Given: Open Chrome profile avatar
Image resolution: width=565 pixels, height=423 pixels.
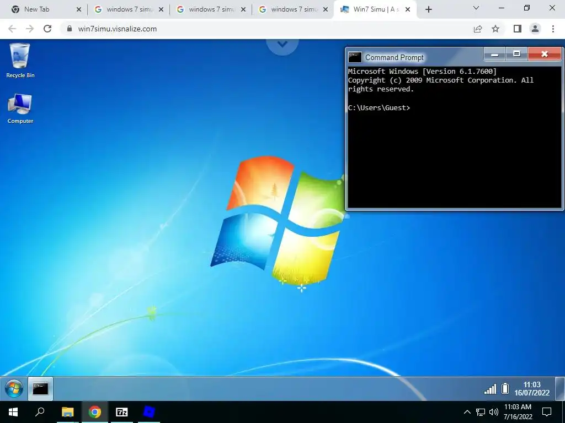Looking at the screenshot, I should 535,29.
